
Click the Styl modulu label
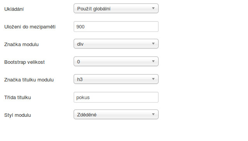[18, 115]
